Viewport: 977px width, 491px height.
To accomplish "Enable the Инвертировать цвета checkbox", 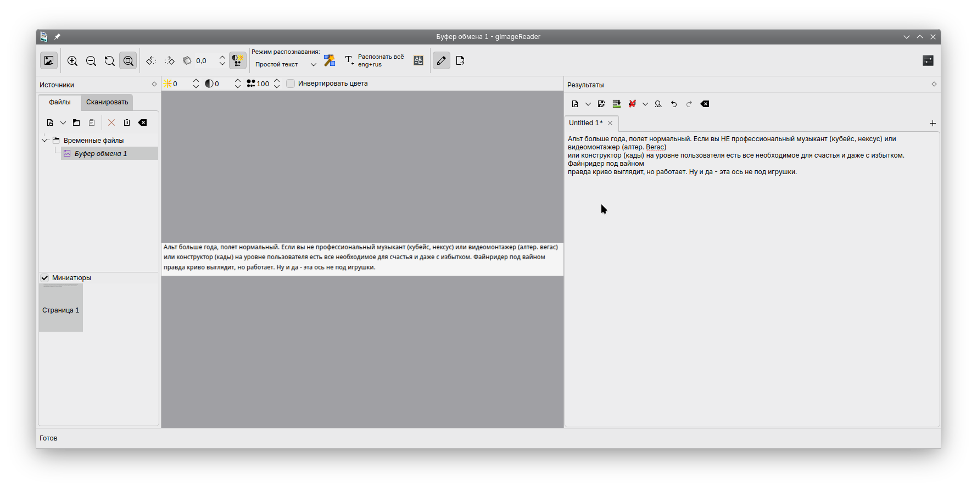I will [x=291, y=83].
